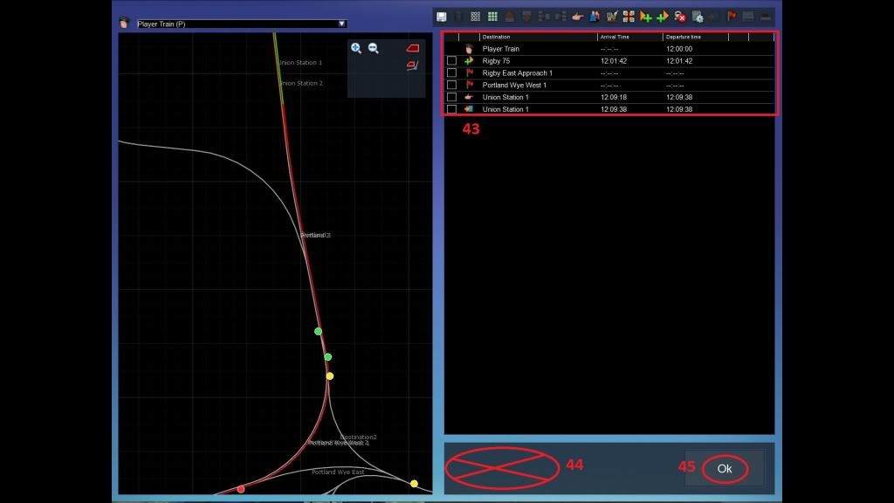Click the Ok button

click(725, 469)
